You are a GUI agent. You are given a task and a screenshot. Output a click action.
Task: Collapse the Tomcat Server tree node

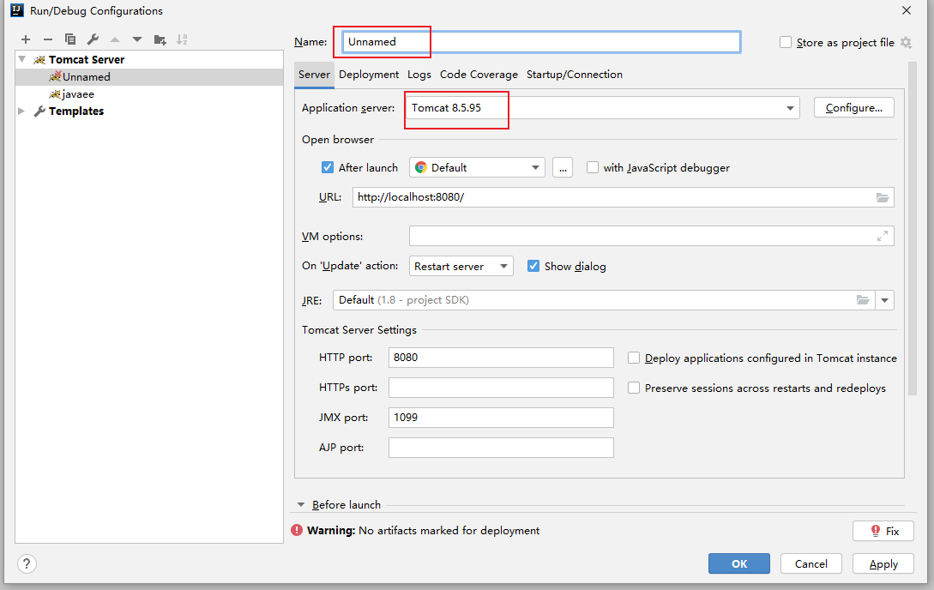pos(22,59)
